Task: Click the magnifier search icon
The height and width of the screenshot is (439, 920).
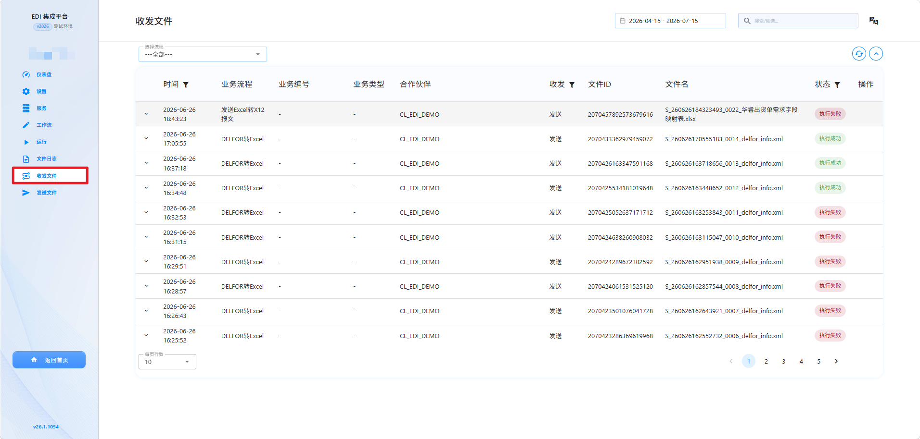Action: point(747,21)
